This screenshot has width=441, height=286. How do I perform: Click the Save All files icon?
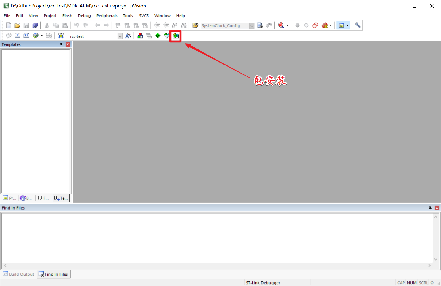[35, 25]
